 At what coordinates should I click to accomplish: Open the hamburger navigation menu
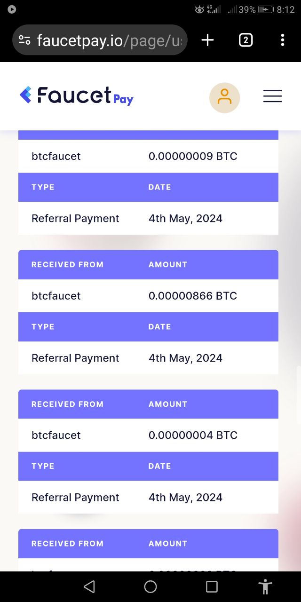click(x=272, y=96)
